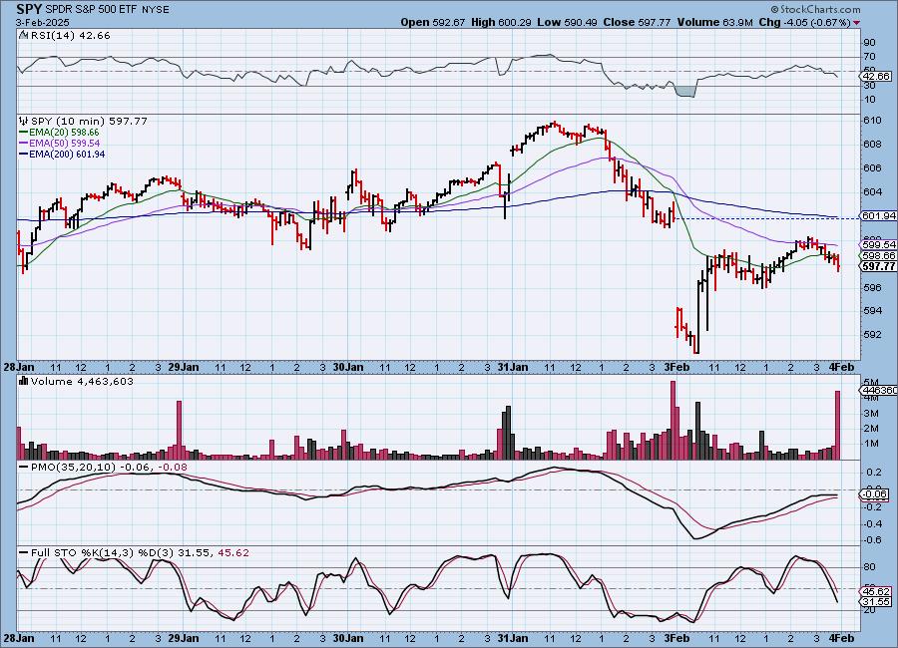898x648 pixels.
Task: Click the SPY (10 min) 597.77 label
Action: coord(90,121)
